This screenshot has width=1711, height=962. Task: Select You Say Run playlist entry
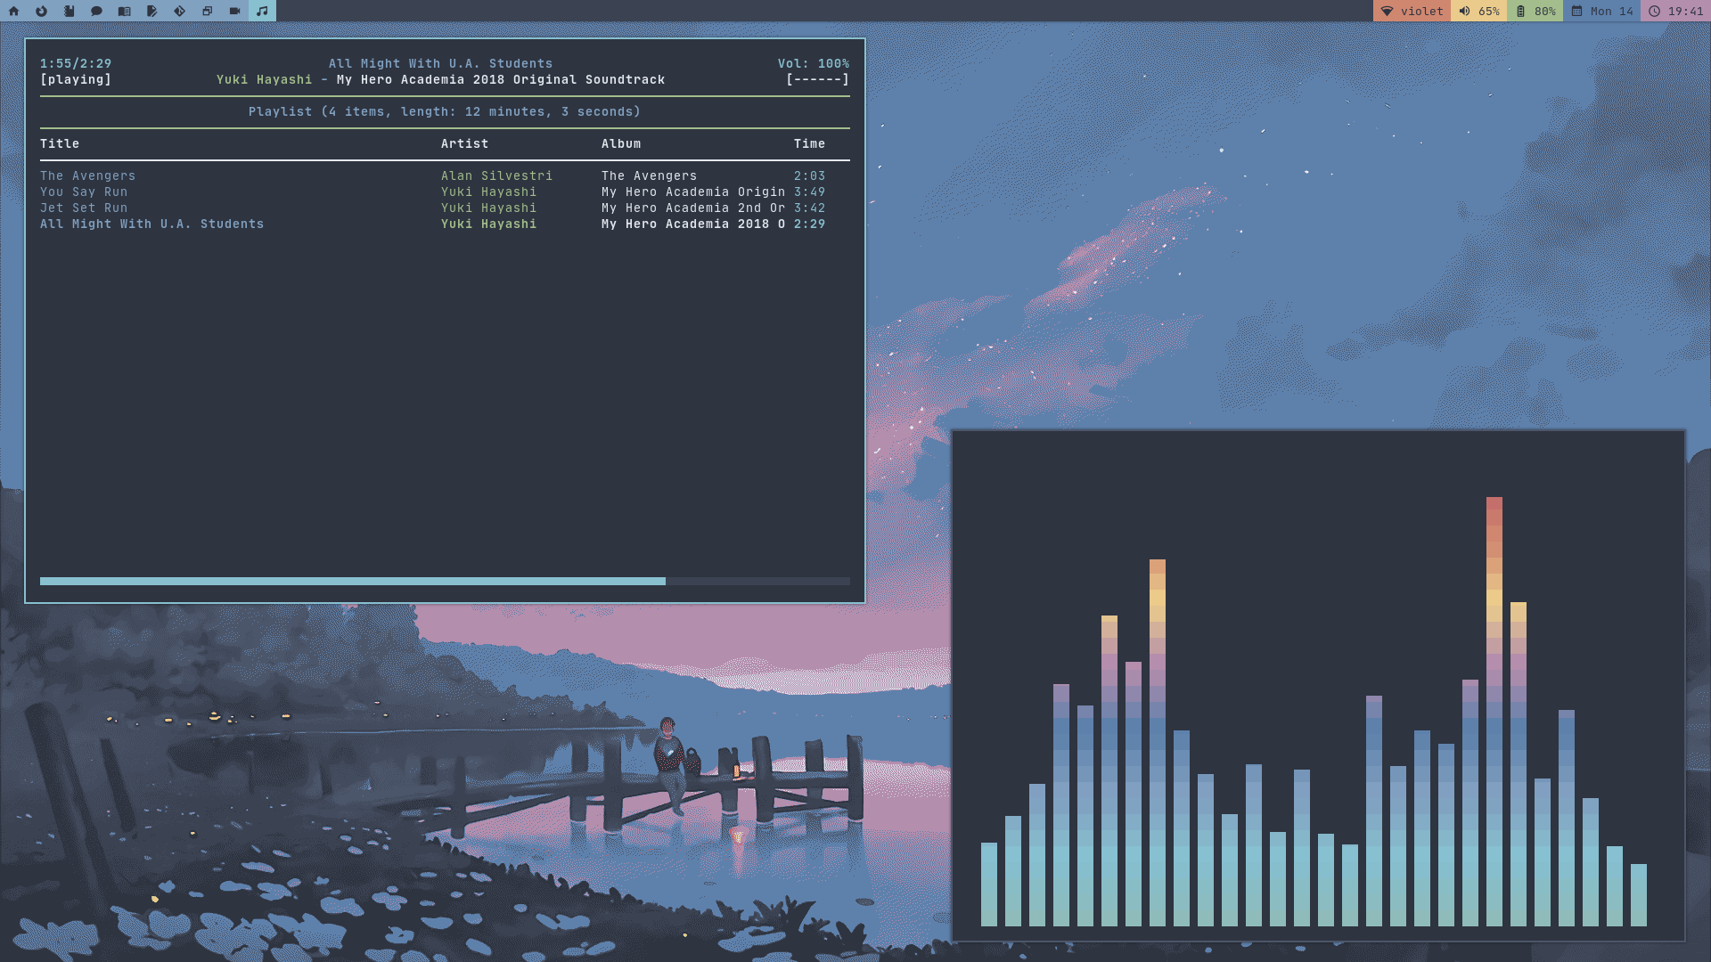coord(84,192)
